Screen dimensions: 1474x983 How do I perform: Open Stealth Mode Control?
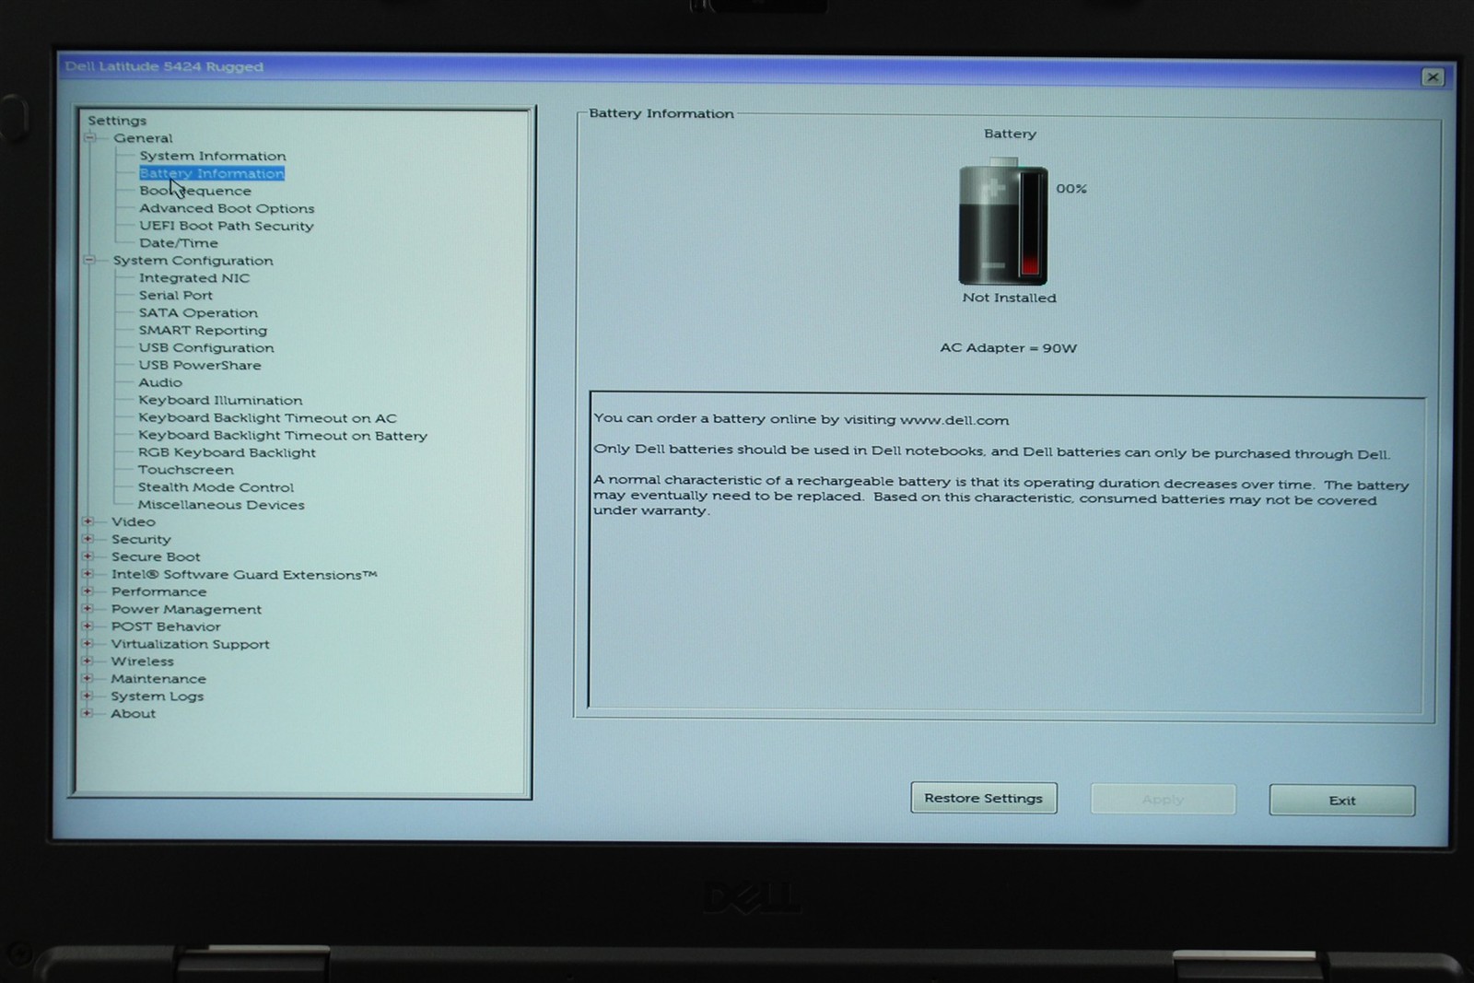coord(216,487)
